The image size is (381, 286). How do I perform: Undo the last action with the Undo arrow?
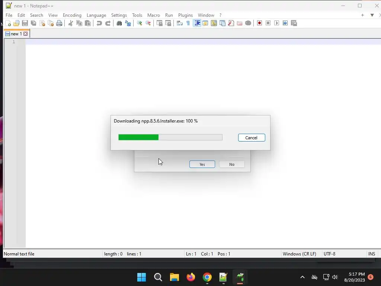(99, 23)
